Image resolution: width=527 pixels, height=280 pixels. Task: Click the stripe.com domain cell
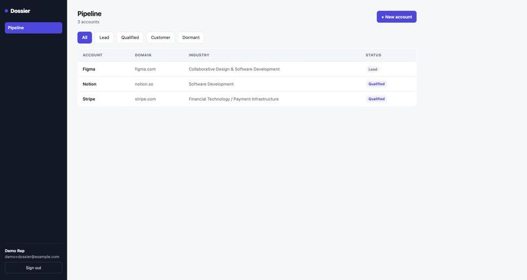tap(145, 99)
